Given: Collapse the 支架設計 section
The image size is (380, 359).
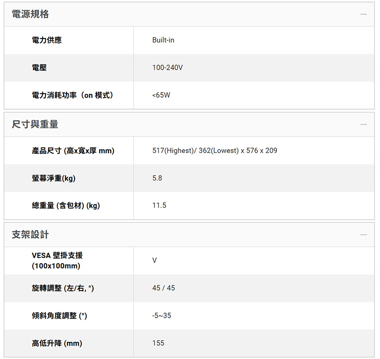Looking at the screenshot, I should (363, 235).
